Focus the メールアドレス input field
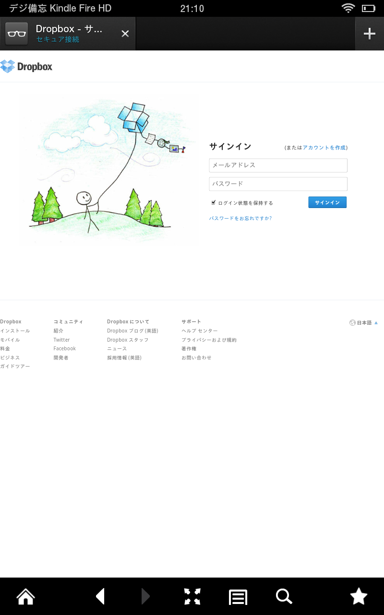 point(278,165)
